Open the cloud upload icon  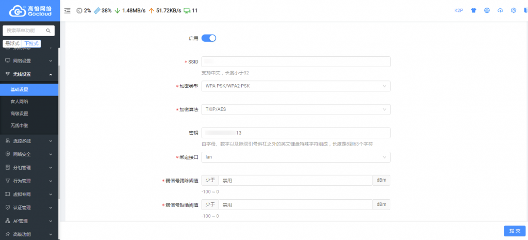(500, 10)
